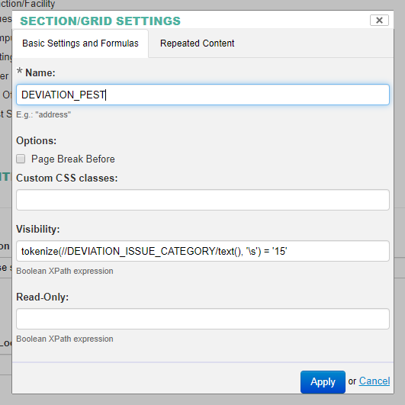405x405 pixels.
Task: Focus the Visibility XPath expression field
Action: (203, 251)
